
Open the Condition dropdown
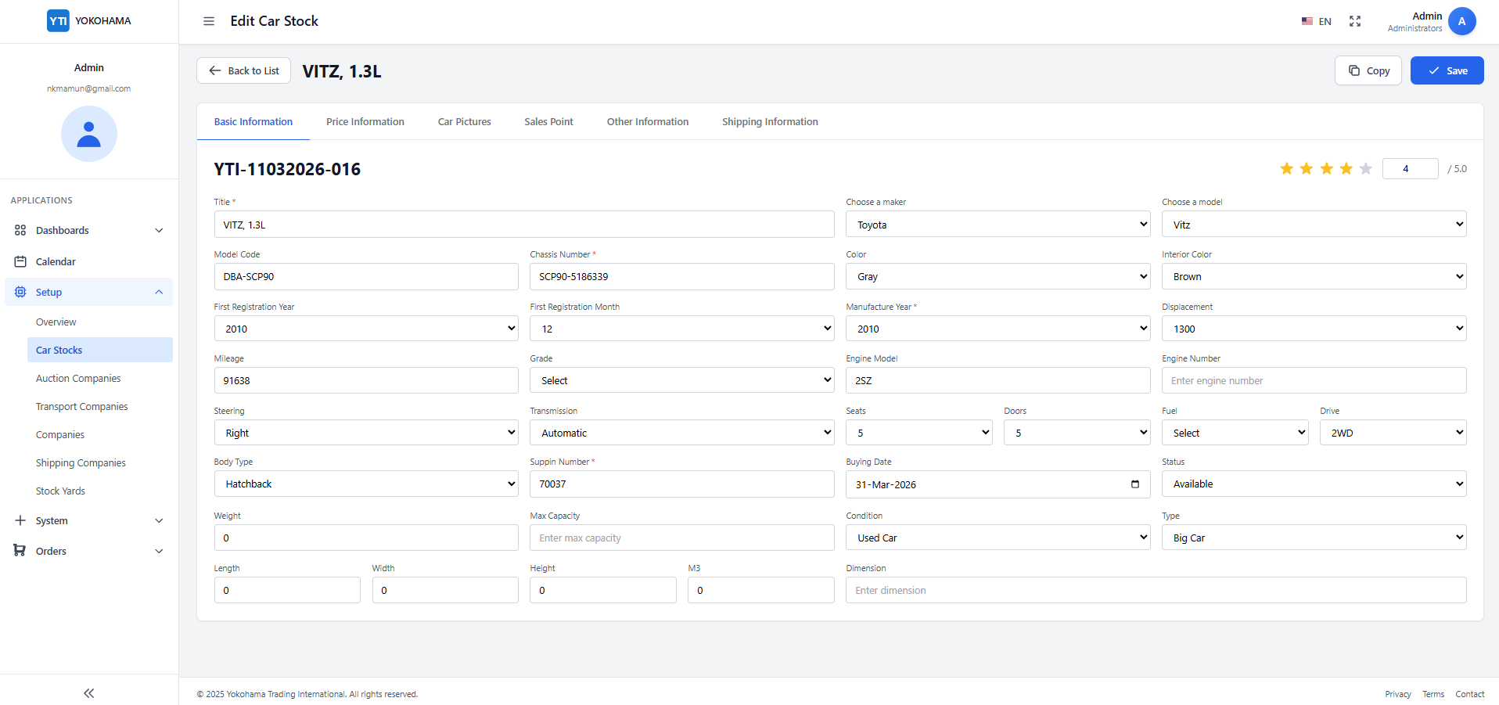(x=998, y=538)
